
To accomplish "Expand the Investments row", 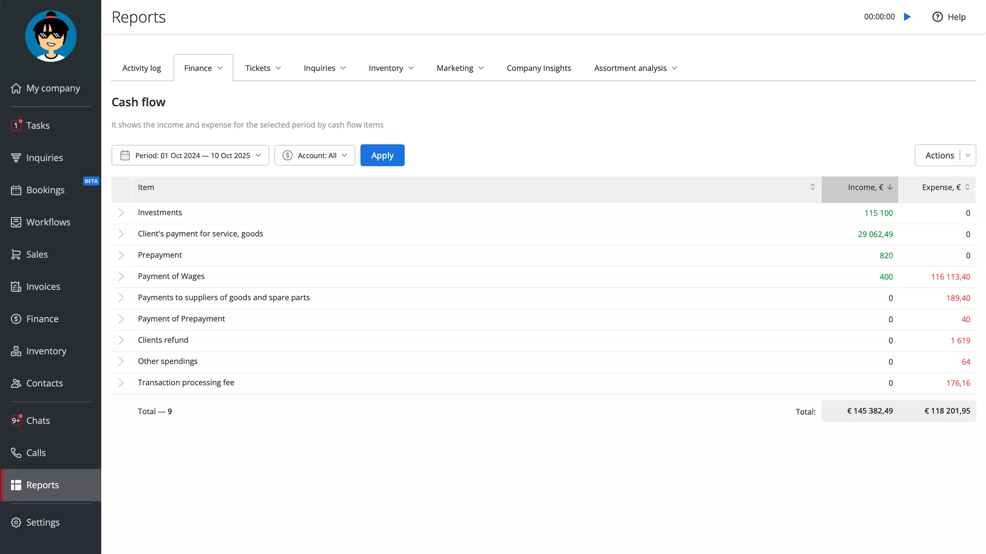I will 121,212.
